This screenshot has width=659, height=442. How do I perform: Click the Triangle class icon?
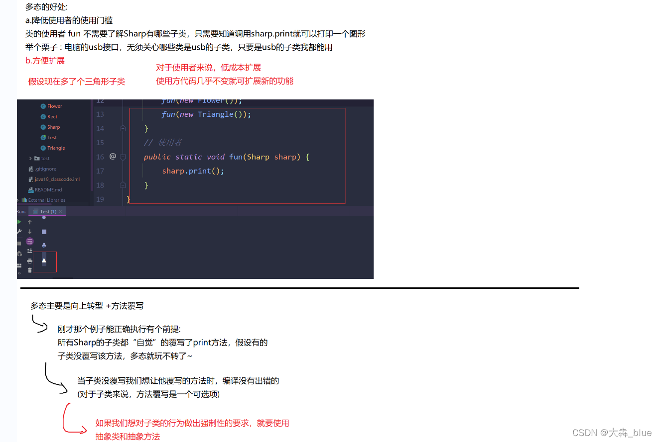(x=43, y=148)
